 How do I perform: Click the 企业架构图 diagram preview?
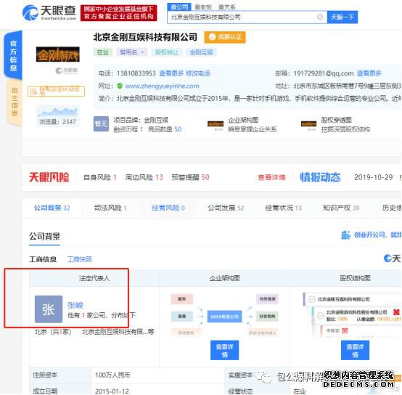point(225,316)
